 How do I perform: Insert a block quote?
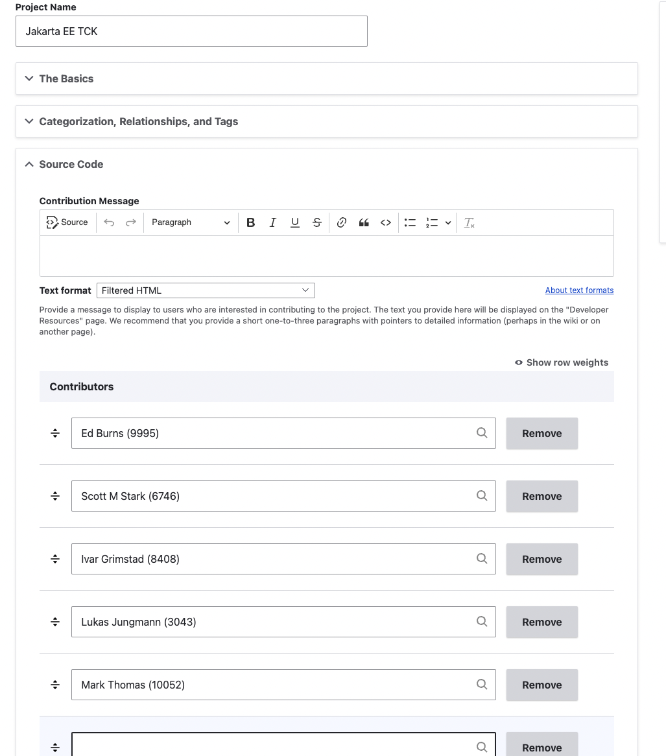coord(364,222)
